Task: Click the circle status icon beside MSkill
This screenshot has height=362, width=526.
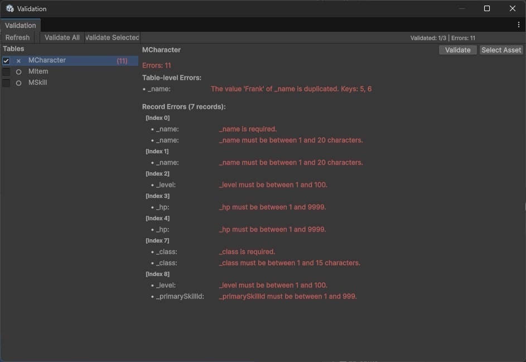Action: (x=18, y=83)
